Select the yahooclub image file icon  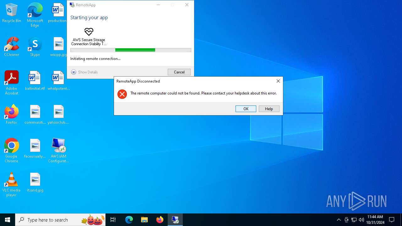pyautogui.click(x=58, y=115)
